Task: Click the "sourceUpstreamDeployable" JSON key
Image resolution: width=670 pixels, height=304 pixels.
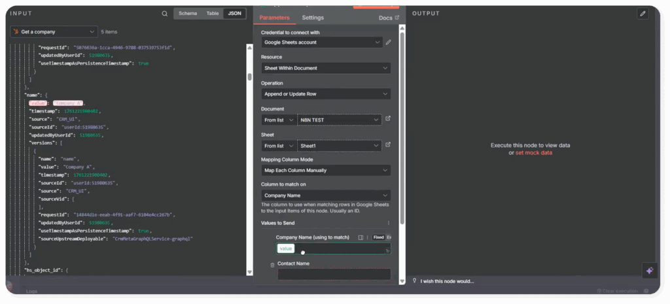Action: pos(73,239)
